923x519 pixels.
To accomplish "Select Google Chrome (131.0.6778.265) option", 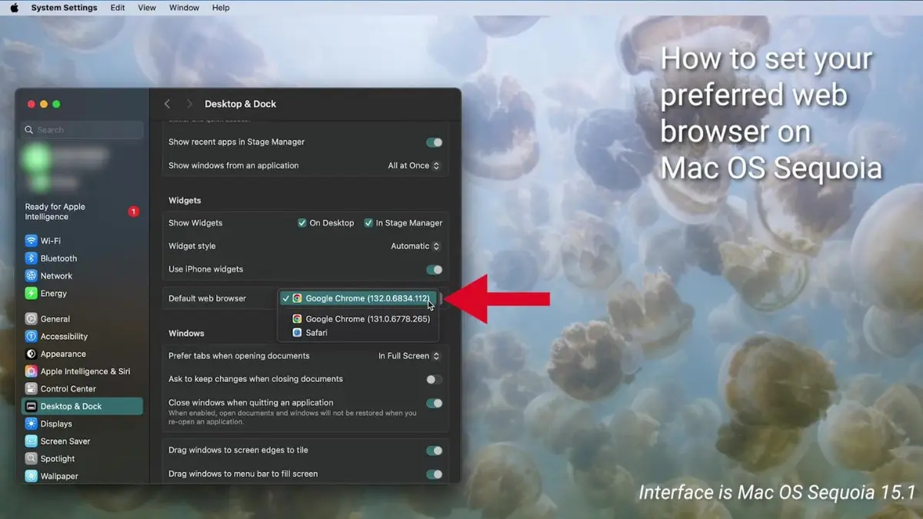I will 358,318.
